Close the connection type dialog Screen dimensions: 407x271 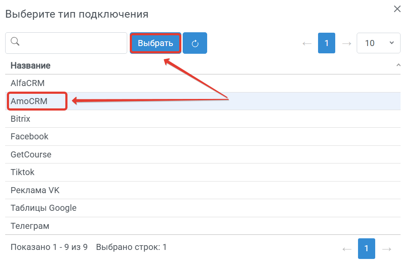click(397, 9)
